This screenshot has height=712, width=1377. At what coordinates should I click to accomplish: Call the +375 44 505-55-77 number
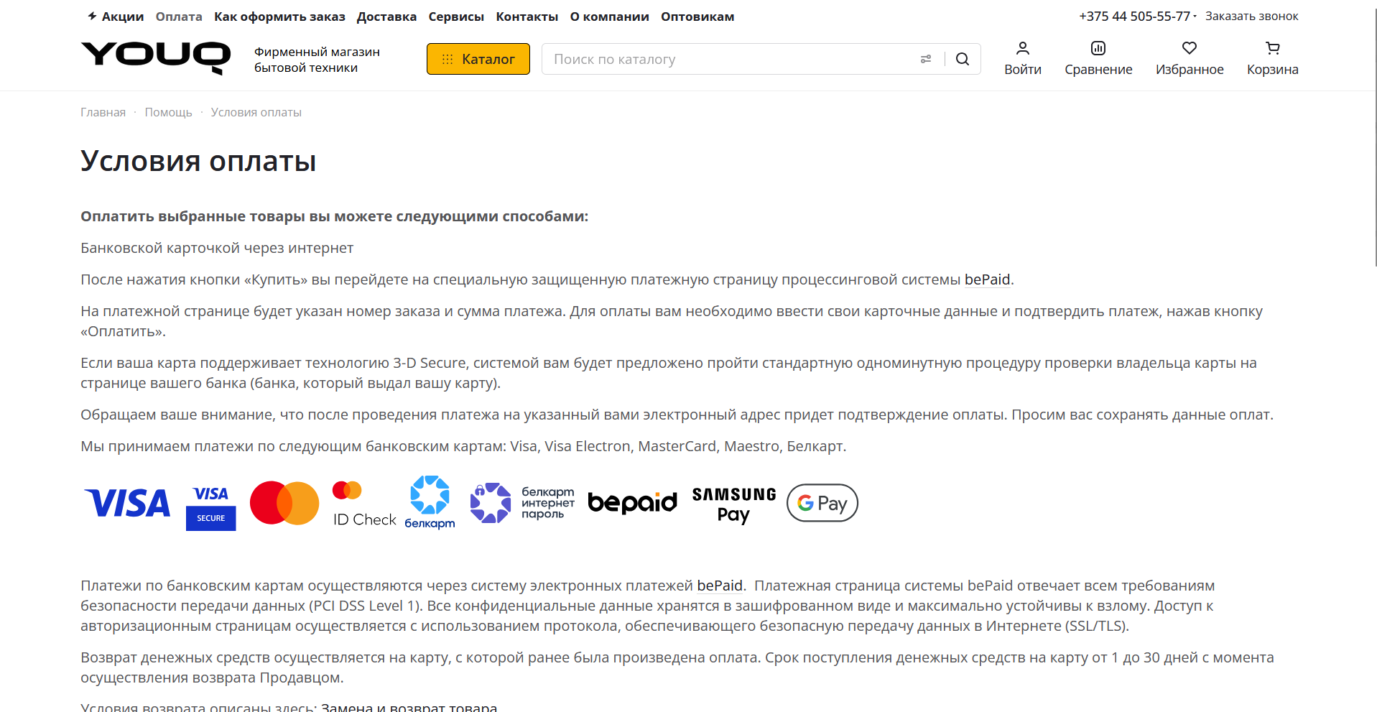pyautogui.click(x=1133, y=15)
